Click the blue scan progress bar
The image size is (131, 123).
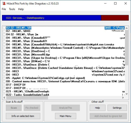(x=52, y=18)
